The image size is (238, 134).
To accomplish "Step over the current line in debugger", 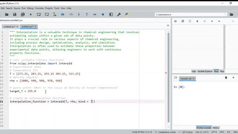I will pyautogui.click(x=71, y=15).
